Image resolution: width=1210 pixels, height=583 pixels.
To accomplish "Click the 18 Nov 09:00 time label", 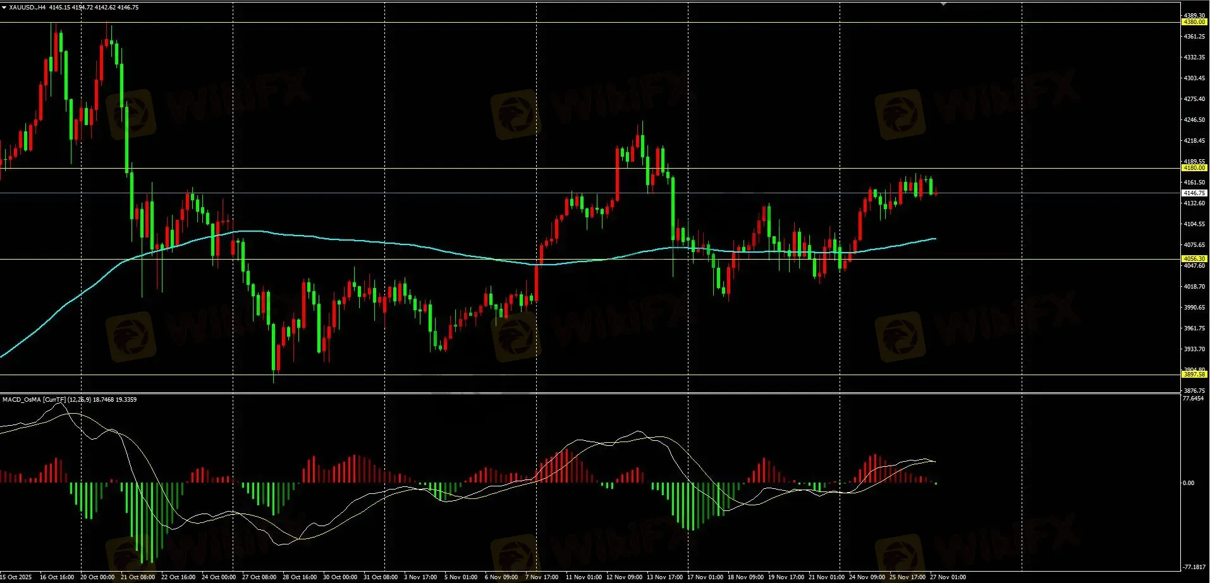I will pos(745,577).
